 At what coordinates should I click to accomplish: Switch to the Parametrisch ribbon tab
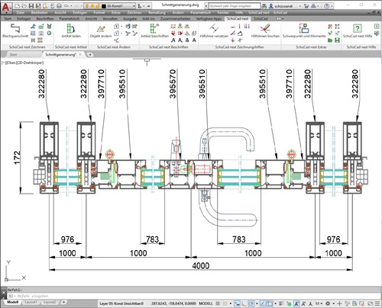[70, 18]
